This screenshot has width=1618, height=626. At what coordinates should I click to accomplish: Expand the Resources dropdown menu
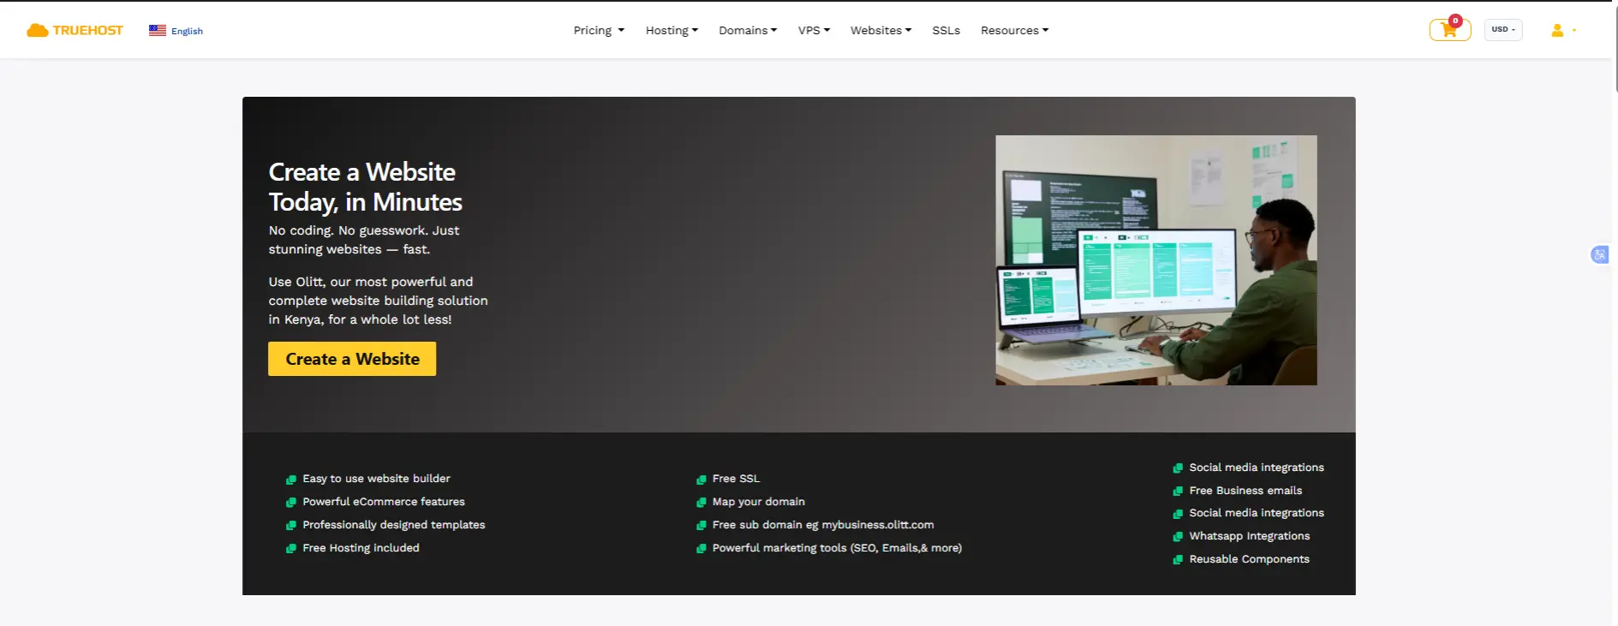[x=1014, y=30]
